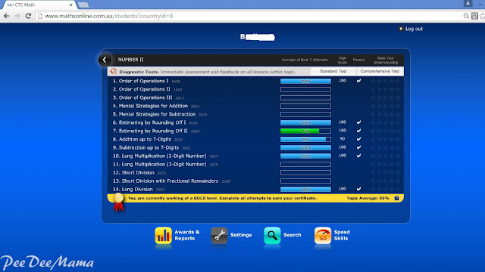
Task: Click high score 90 for Addition
Action: pyautogui.click(x=342, y=139)
